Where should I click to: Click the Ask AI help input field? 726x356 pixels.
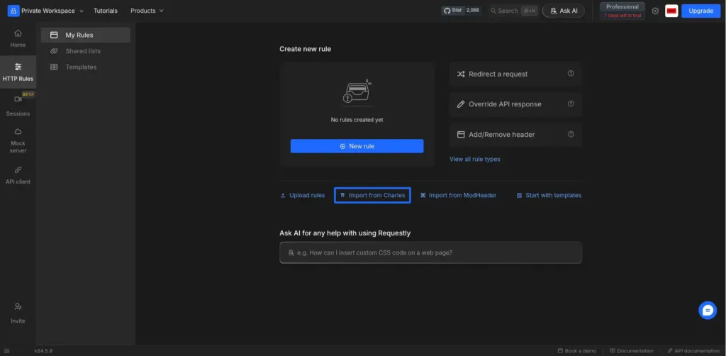[x=430, y=252]
